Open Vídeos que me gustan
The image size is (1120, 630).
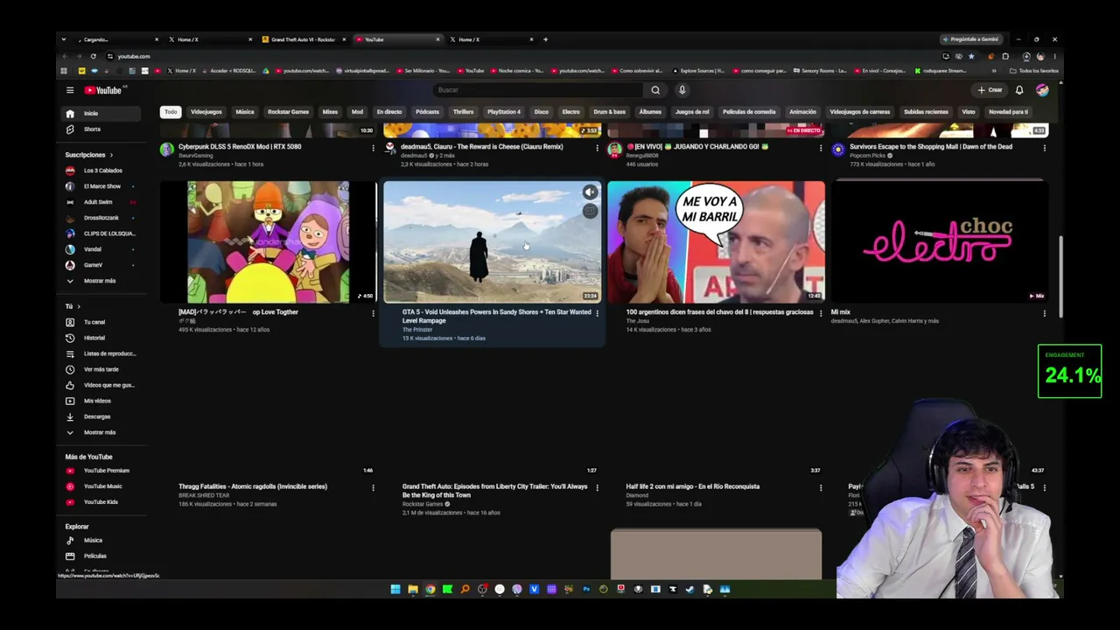(x=101, y=385)
